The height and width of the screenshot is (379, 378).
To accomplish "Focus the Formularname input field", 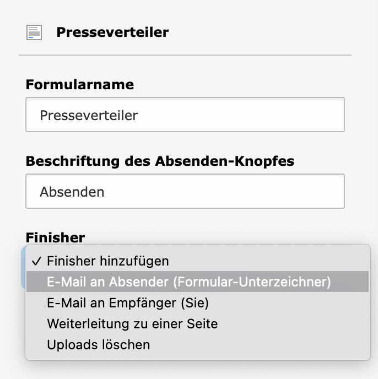I will (x=185, y=115).
